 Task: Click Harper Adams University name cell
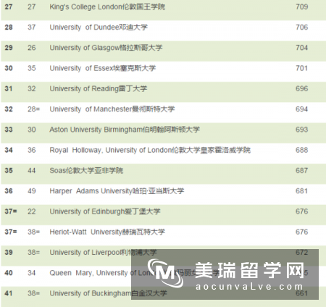pyautogui.click(x=117, y=191)
